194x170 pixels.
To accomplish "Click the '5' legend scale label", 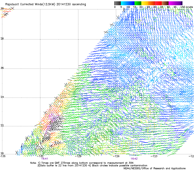I will [121, 7].
